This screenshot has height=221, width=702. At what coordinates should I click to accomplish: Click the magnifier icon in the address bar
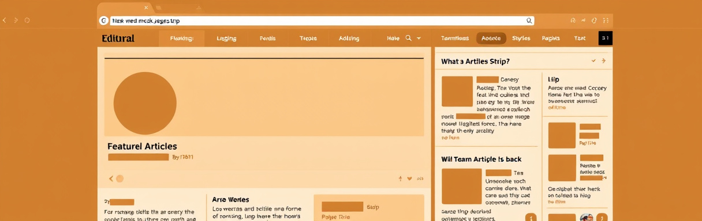(529, 20)
